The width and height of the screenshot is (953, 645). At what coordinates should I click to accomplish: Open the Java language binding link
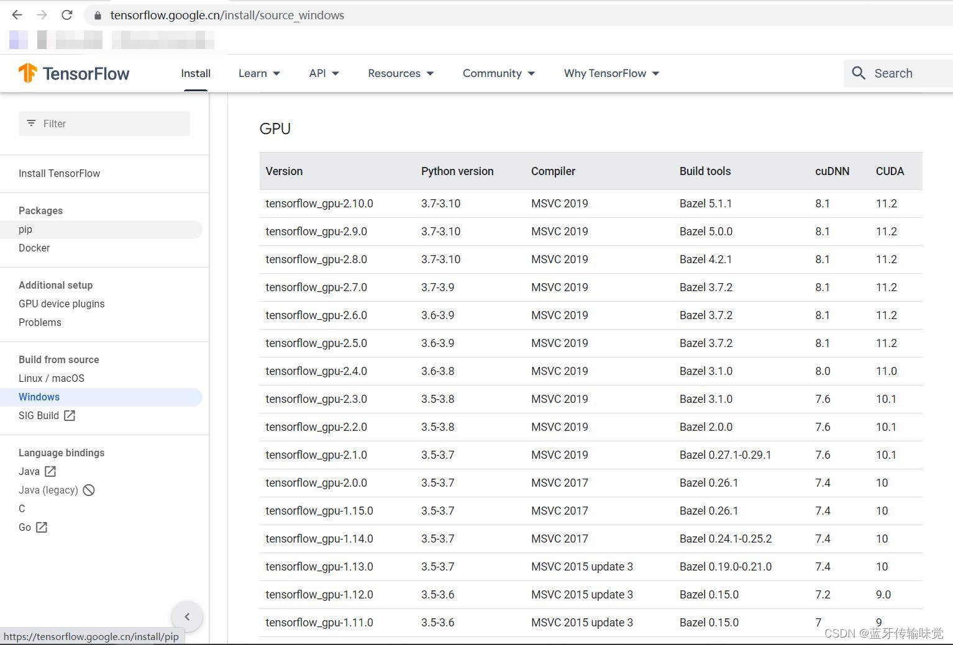tap(29, 471)
